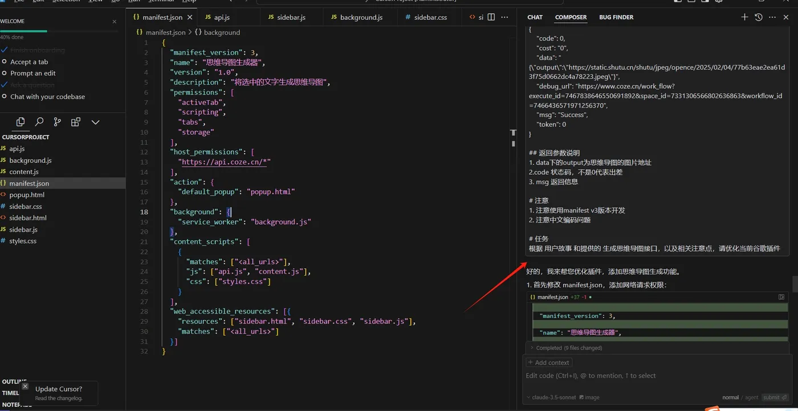This screenshot has height=411, width=798.
Task: Open the Source Control view icon
Action: click(58, 122)
